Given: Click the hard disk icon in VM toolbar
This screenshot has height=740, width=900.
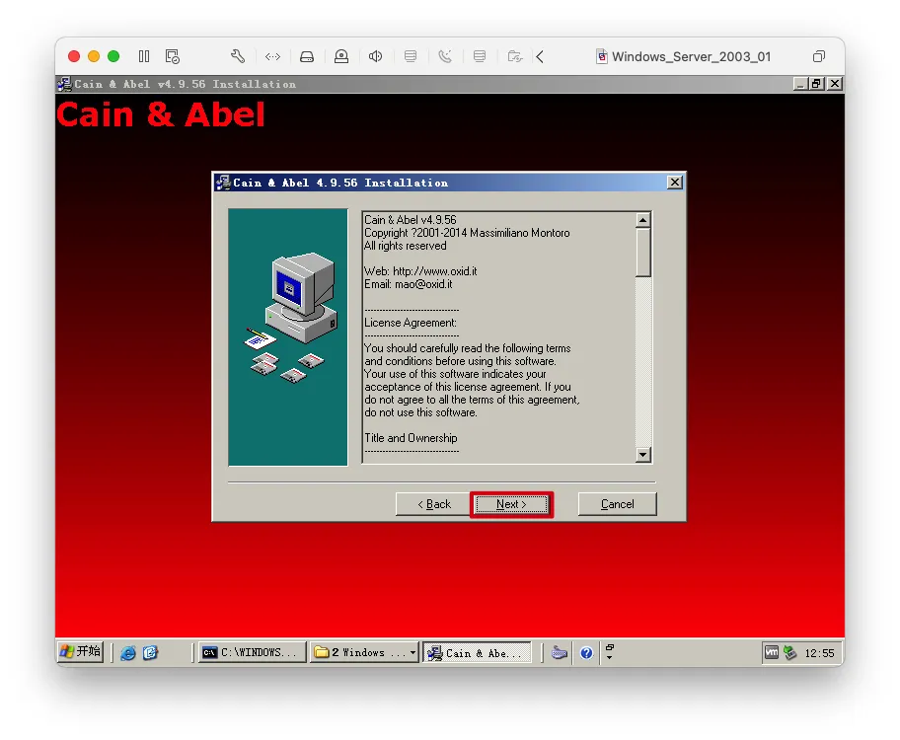Looking at the screenshot, I should (307, 56).
